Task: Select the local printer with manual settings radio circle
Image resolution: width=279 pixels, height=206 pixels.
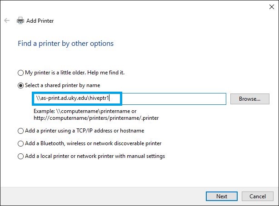Action: pos(20,156)
